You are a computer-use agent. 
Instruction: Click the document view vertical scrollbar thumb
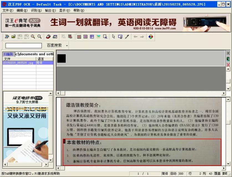[228, 122]
